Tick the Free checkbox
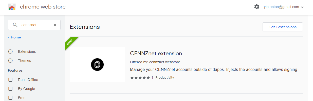This screenshot has height=101, width=313. [10, 98]
